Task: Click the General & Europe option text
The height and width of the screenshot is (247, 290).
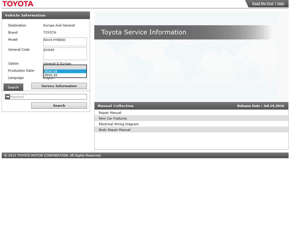Action: click(57, 63)
